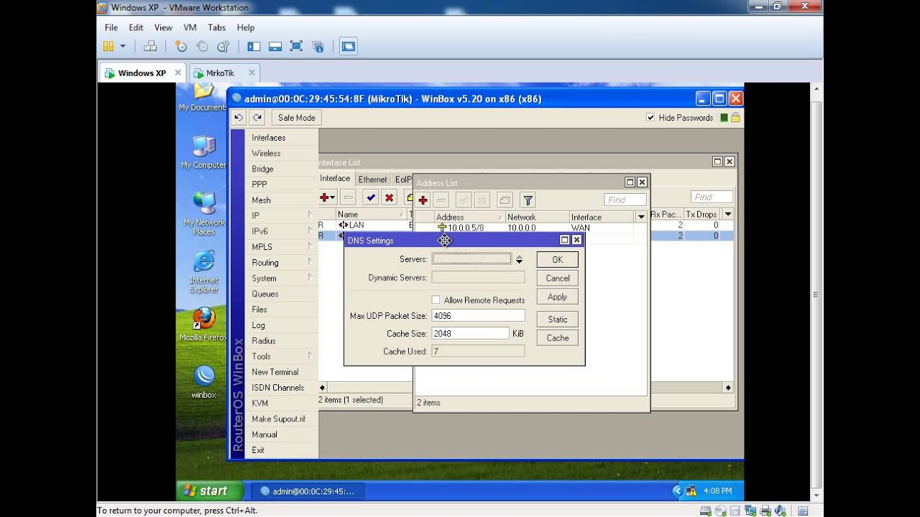The height and width of the screenshot is (517, 920).
Task: Click the Find field in Interface List
Action: 712,197
